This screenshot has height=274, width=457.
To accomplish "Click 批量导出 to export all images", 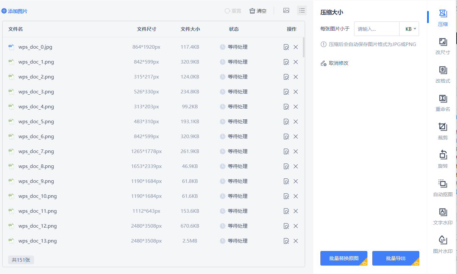I will (x=396, y=258).
